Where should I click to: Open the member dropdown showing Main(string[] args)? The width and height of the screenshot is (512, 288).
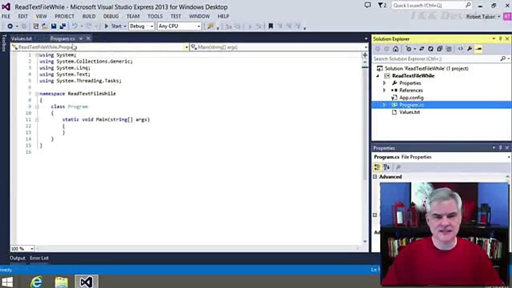click(278, 47)
